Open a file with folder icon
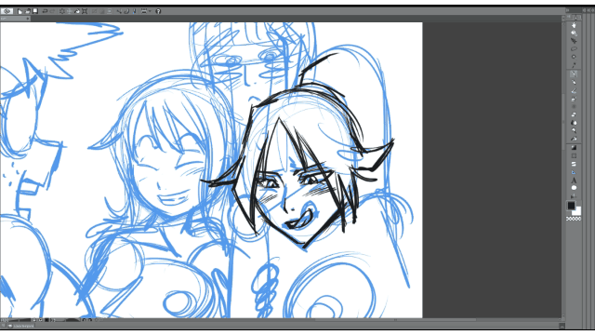 pos(27,11)
